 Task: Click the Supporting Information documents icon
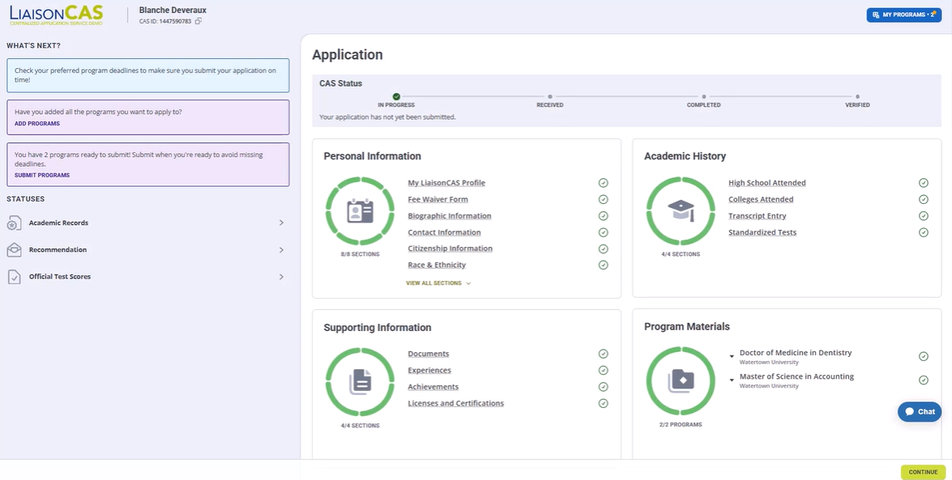click(x=360, y=382)
